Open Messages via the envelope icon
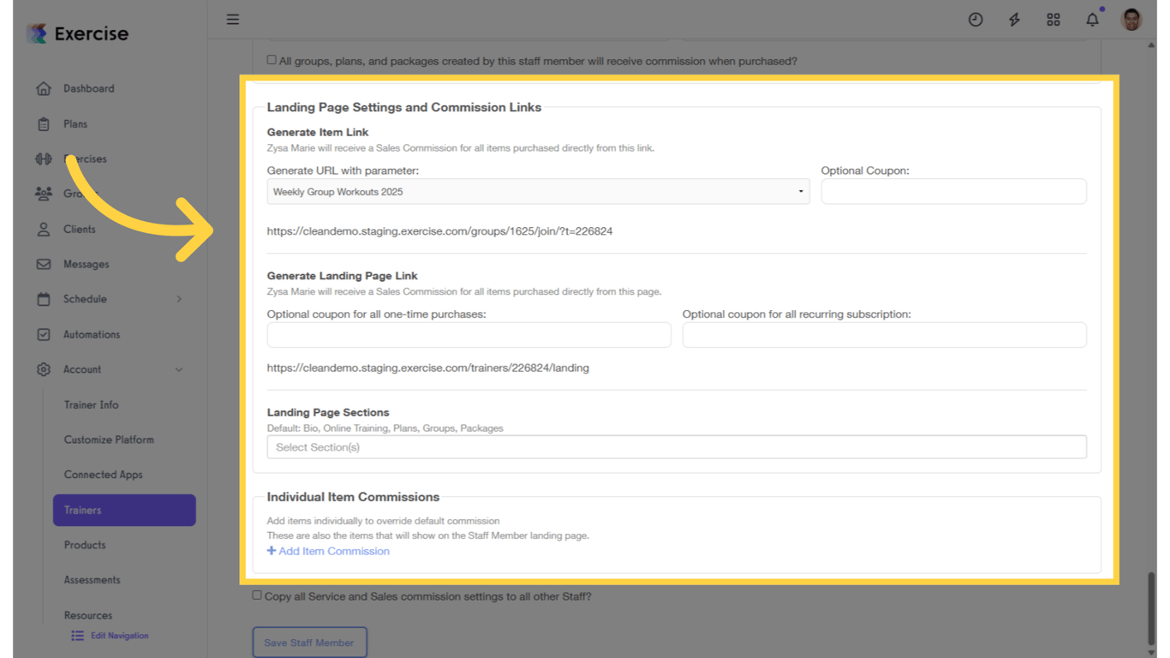The height and width of the screenshot is (658, 1170). (x=43, y=264)
